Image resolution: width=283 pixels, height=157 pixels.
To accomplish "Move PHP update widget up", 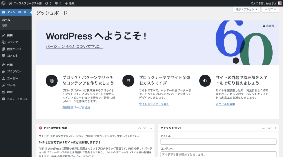I will tap(139, 128).
